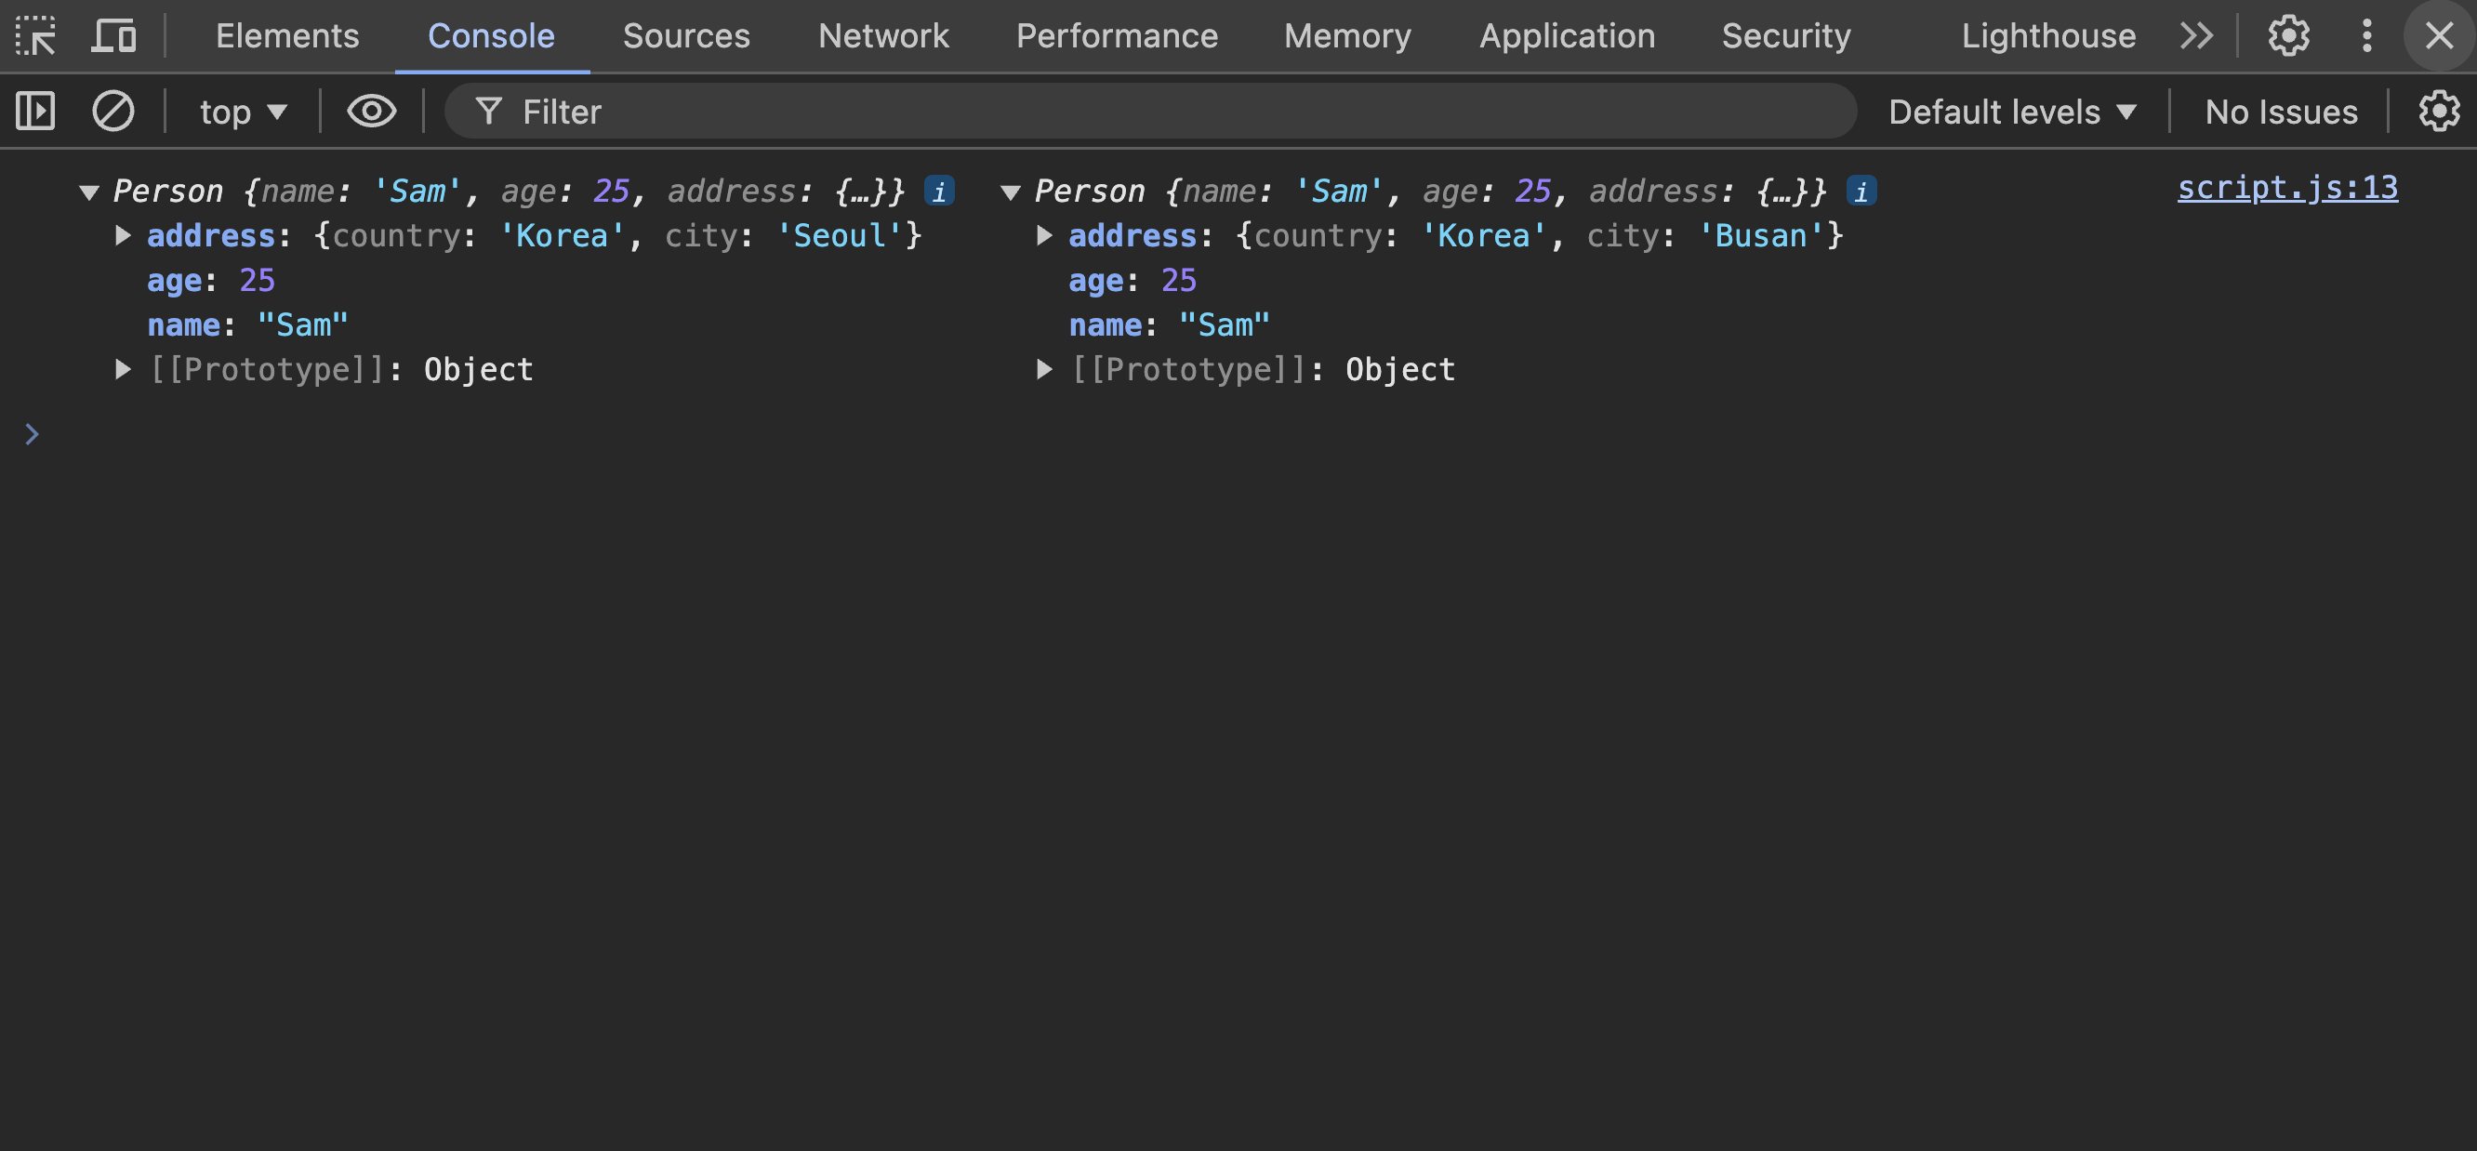
Task: Click the info badge on the second Person object
Action: click(1861, 192)
